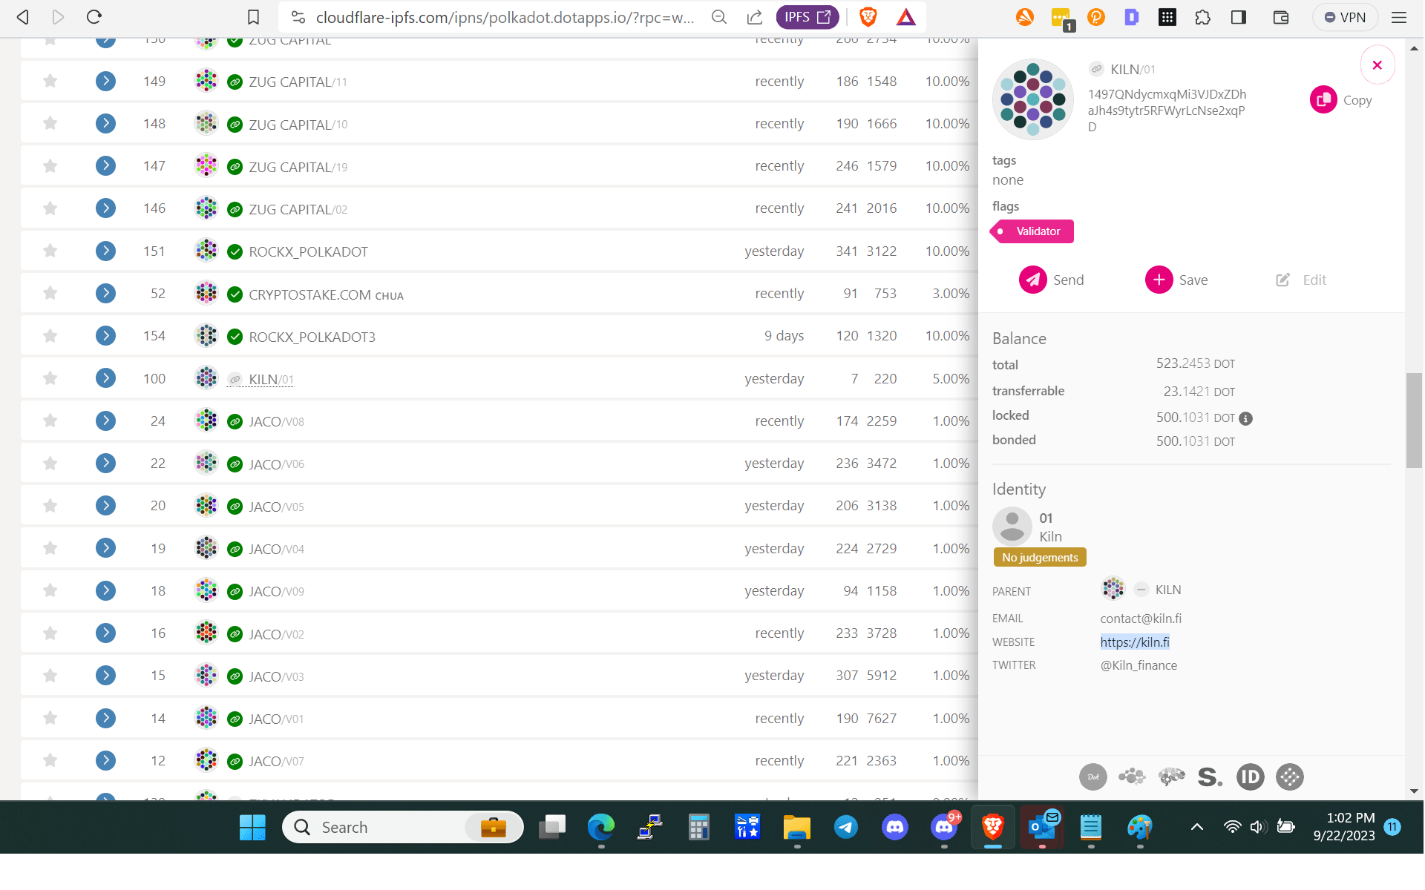This screenshot has width=1425, height=890.
Task: Star the CRYPTOSTAKE.COM validator
Action: tap(50, 293)
